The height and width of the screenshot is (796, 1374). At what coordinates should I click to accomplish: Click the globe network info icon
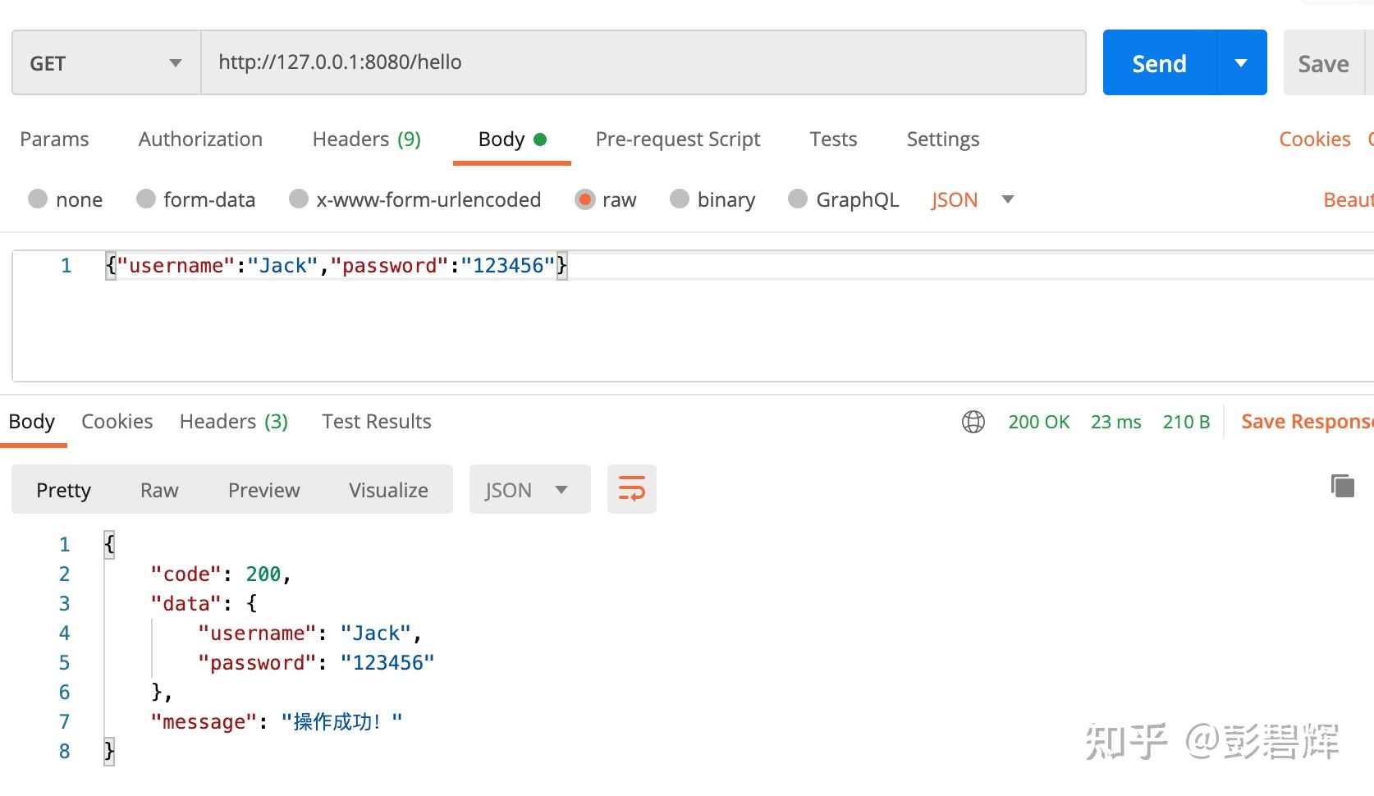973,421
